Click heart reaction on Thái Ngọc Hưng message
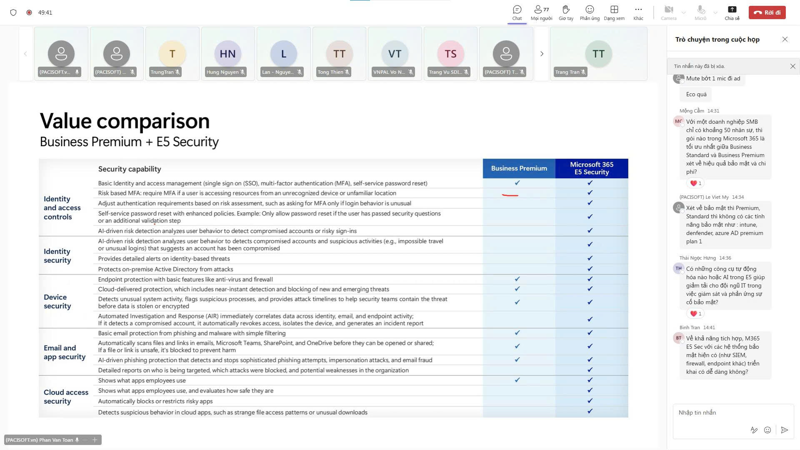Image resolution: width=800 pixels, height=450 pixels. (696, 314)
